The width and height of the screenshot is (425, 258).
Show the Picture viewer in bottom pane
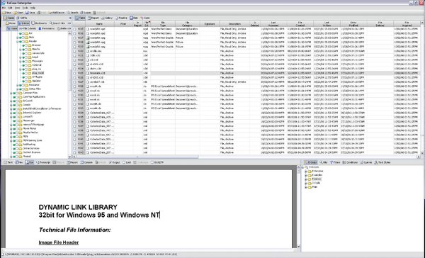click(58, 162)
